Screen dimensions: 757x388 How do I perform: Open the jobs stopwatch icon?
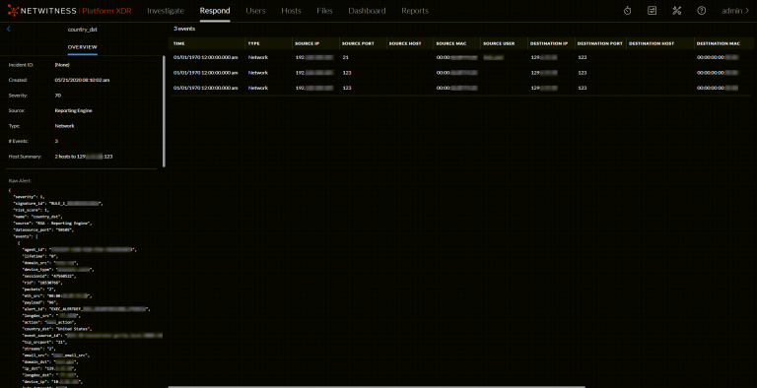coord(627,11)
